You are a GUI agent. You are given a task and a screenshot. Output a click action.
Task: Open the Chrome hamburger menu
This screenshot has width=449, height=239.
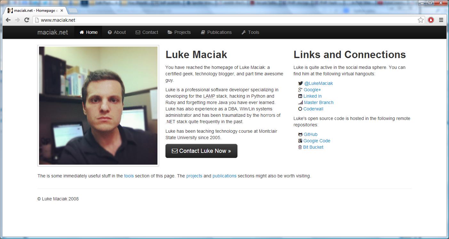click(x=441, y=20)
